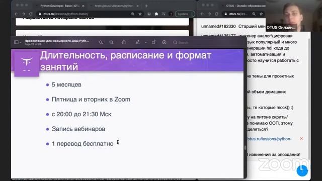The image size is (322, 181).
Task: Bookmark the page in right Chrome window
Action: [x=261, y=14]
